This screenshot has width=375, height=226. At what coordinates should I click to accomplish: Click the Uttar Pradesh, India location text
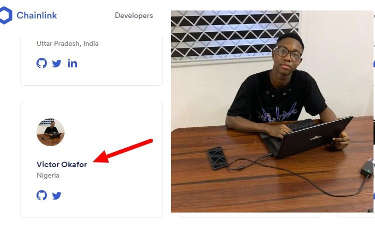(67, 44)
